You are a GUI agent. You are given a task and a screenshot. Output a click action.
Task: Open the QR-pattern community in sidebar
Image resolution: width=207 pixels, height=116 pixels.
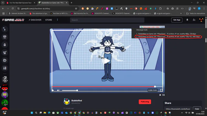(x=5, y=79)
